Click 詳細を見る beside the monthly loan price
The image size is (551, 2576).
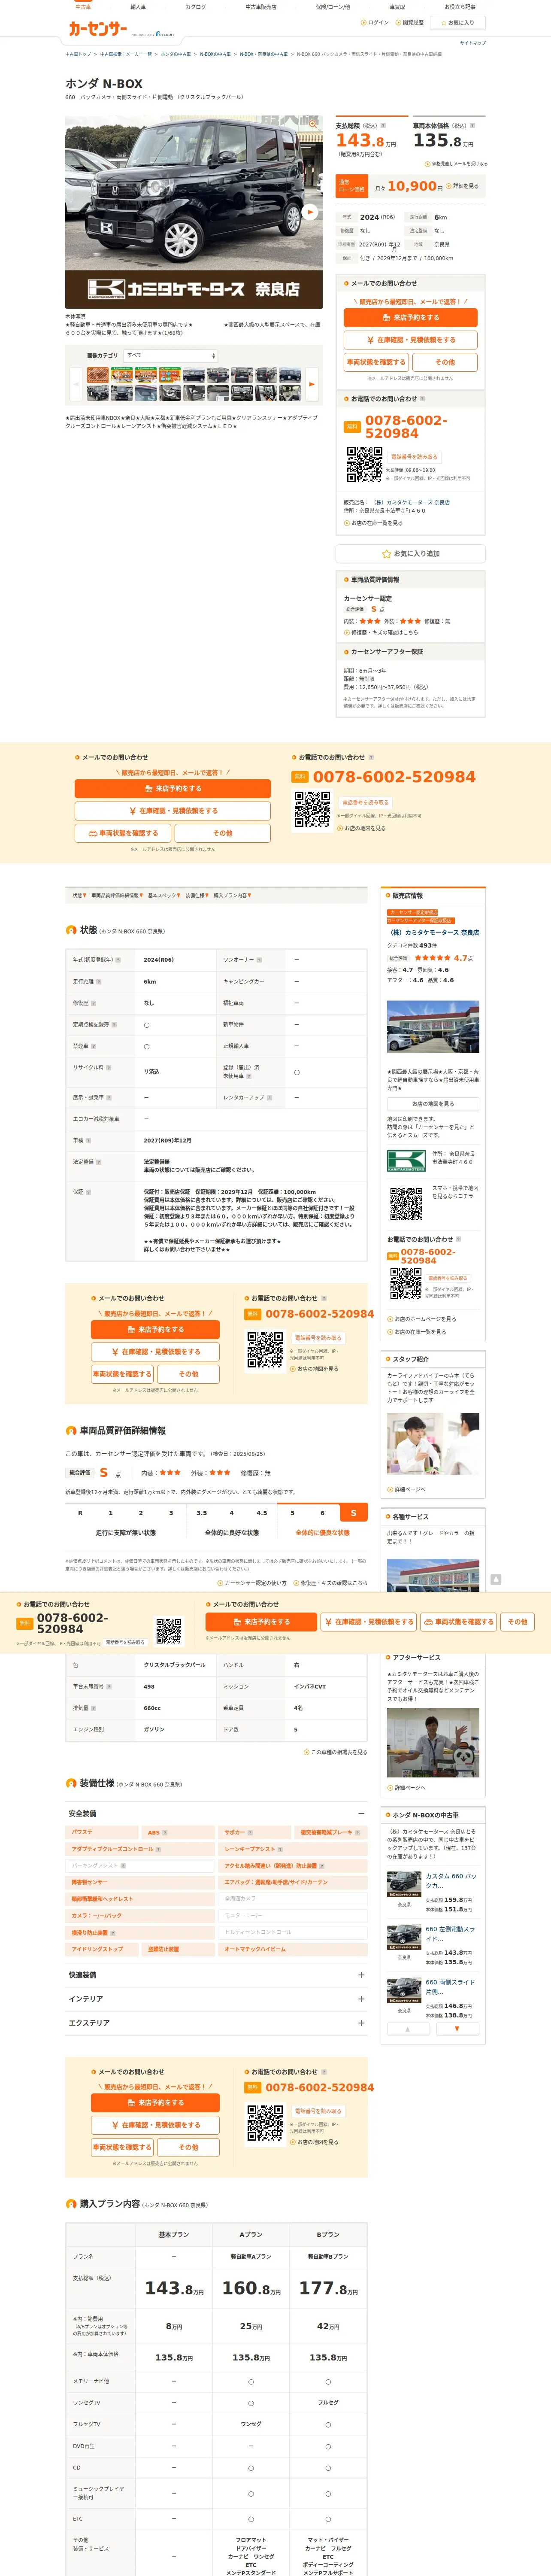point(462,186)
